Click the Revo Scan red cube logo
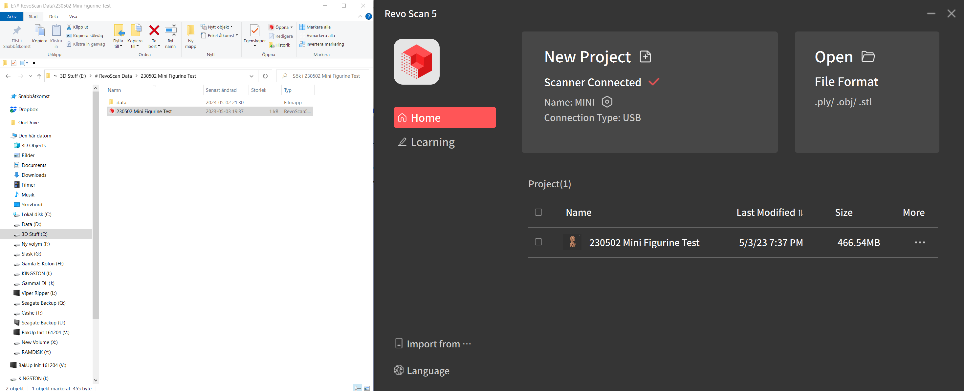This screenshot has height=391, width=964. tap(417, 62)
